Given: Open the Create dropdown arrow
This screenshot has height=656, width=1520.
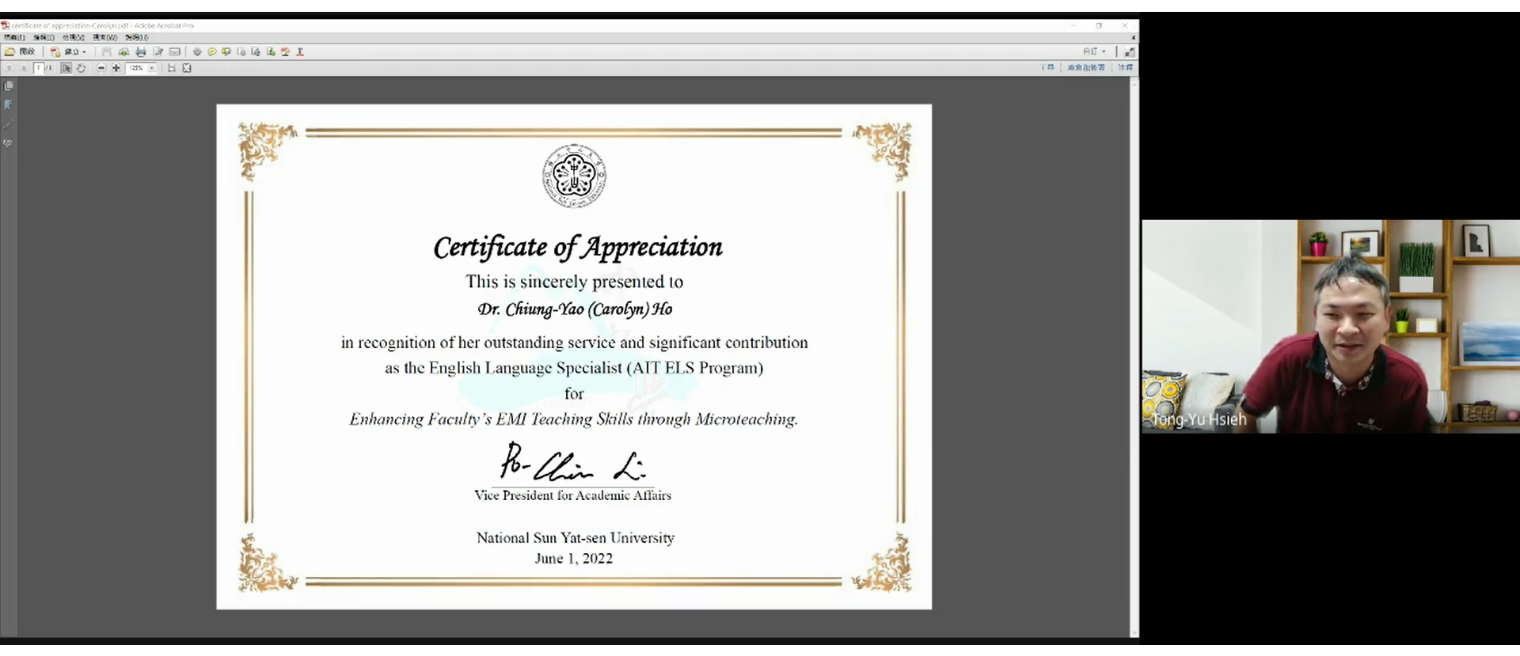Looking at the screenshot, I should (x=84, y=51).
